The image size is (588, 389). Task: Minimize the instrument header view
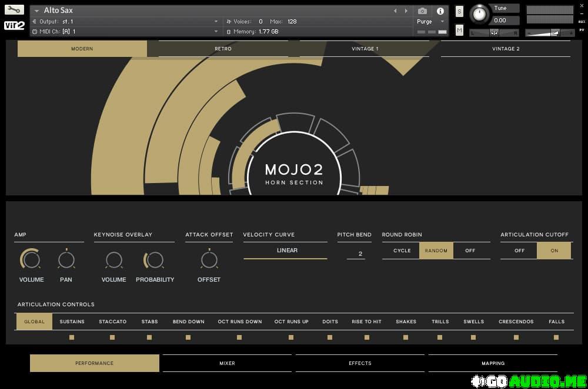582,13
